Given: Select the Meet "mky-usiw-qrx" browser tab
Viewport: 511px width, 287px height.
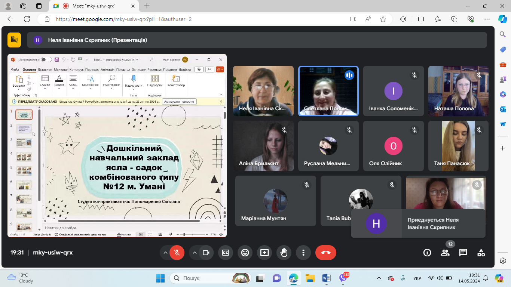Looking at the screenshot, I should click(94, 6).
